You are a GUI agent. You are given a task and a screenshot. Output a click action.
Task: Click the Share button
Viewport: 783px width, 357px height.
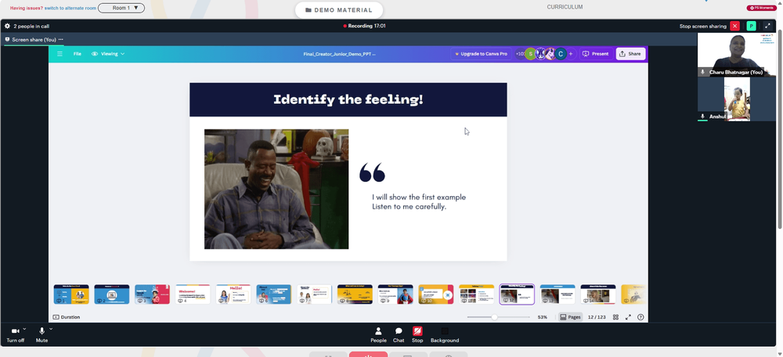click(630, 54)
